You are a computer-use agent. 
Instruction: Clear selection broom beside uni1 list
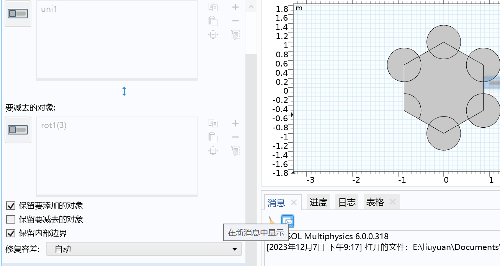tap(235, 35)
